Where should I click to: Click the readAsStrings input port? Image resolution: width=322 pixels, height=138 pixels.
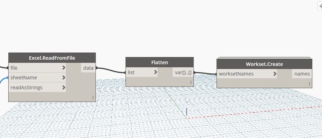pos(37,88)
